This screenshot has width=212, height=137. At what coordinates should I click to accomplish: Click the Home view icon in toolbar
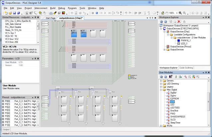pos(163,13)
